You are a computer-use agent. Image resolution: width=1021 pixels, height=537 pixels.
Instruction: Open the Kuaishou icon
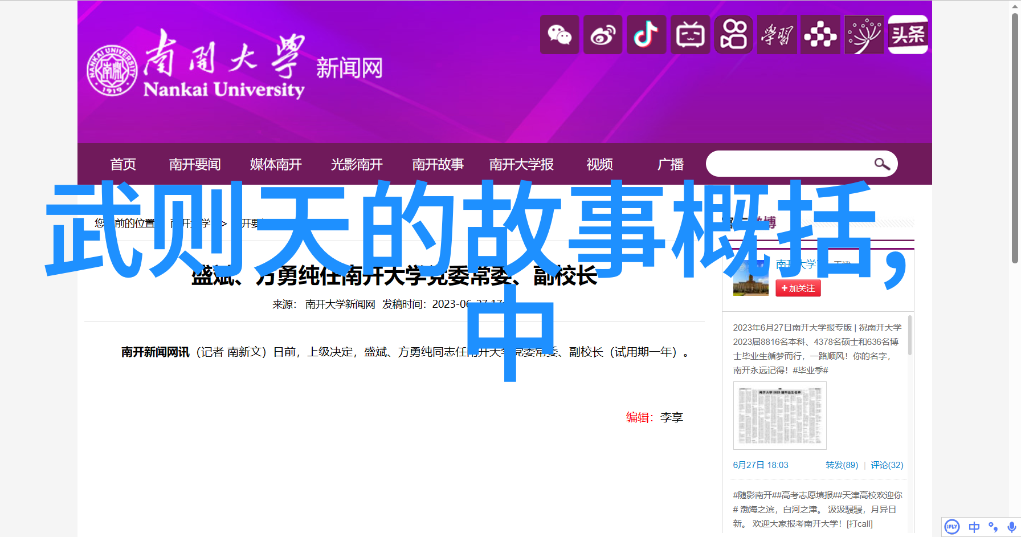tap(733, 35)
